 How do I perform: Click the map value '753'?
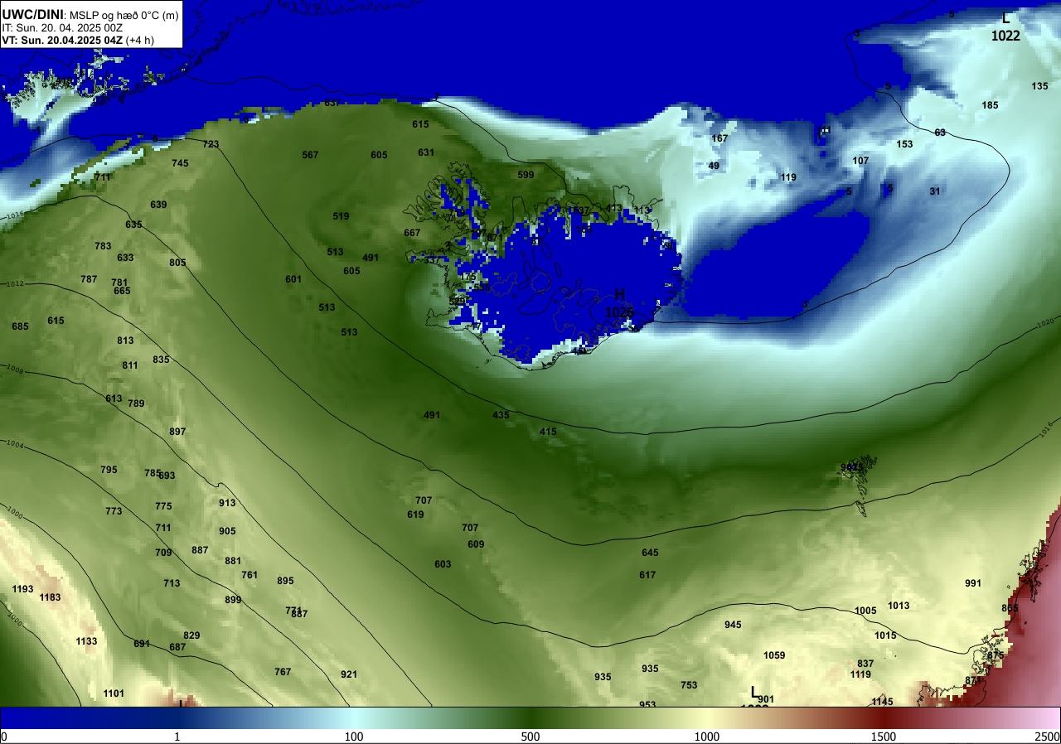click(689, 685)
